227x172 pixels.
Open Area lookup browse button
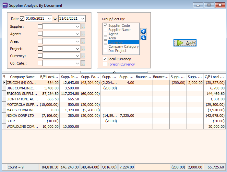[83, 41]
